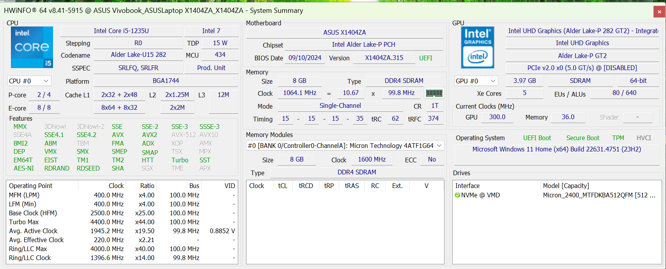Click the GPU clock 300.0 value
Image resolution: width=666 pixels, height=269 pixels.
(x=497, y=117)
